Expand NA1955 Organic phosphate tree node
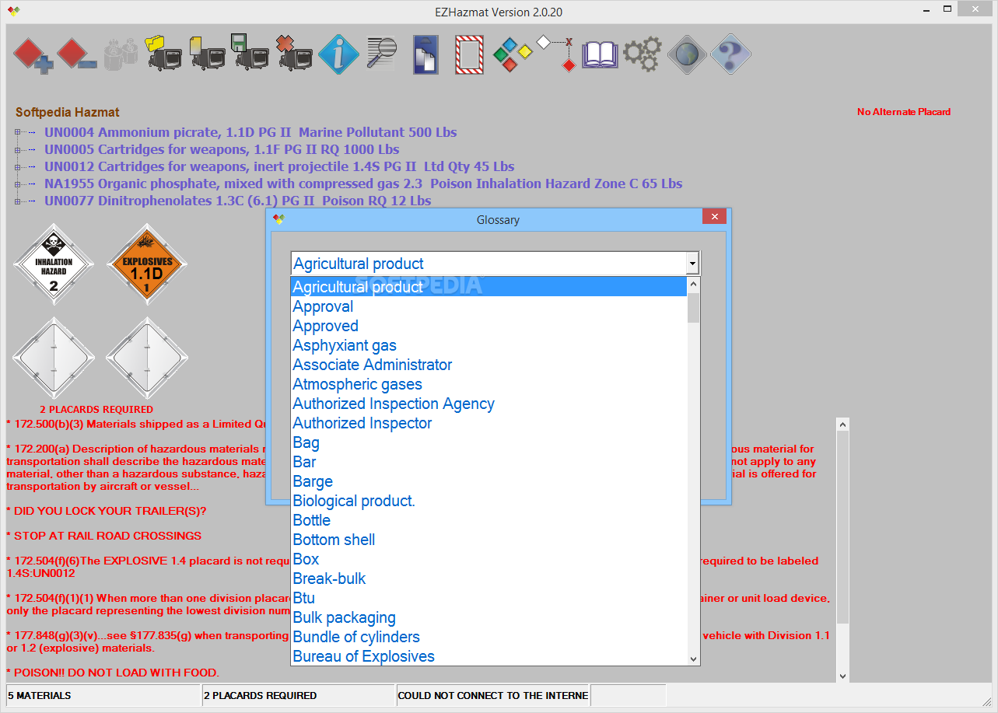The height and width of the screenshot is (713, 998). point(18,184)
